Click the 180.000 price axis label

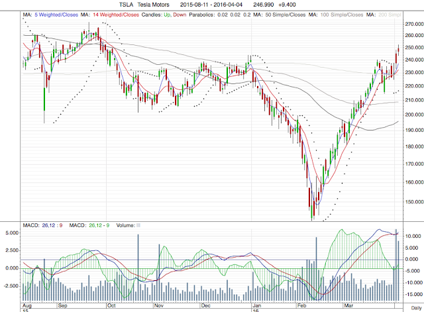414,146
